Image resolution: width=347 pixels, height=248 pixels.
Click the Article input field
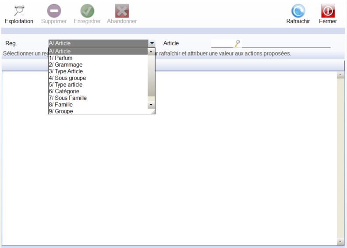pyautogui.click(x=223, y=43)
